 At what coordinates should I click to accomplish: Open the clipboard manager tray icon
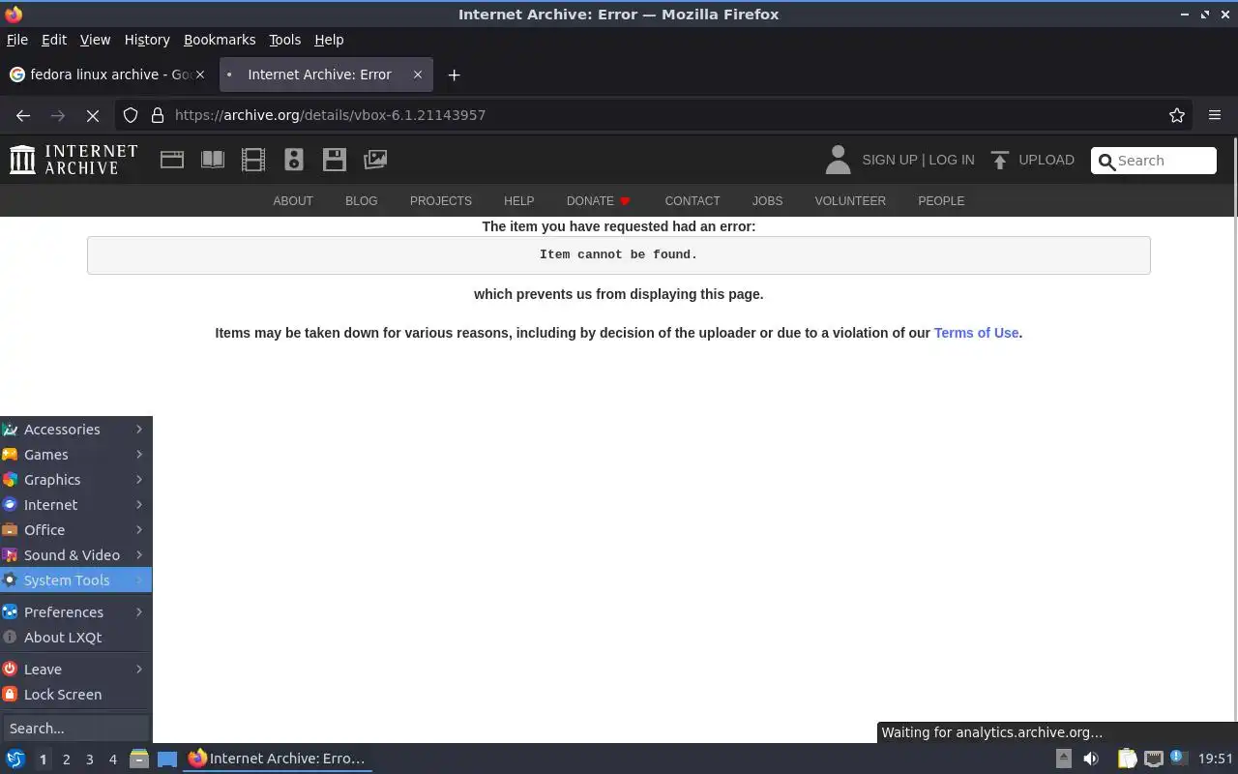coord(1127,759)
